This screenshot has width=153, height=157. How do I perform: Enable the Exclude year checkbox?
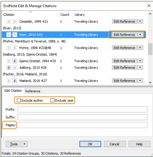click(52, 100)
